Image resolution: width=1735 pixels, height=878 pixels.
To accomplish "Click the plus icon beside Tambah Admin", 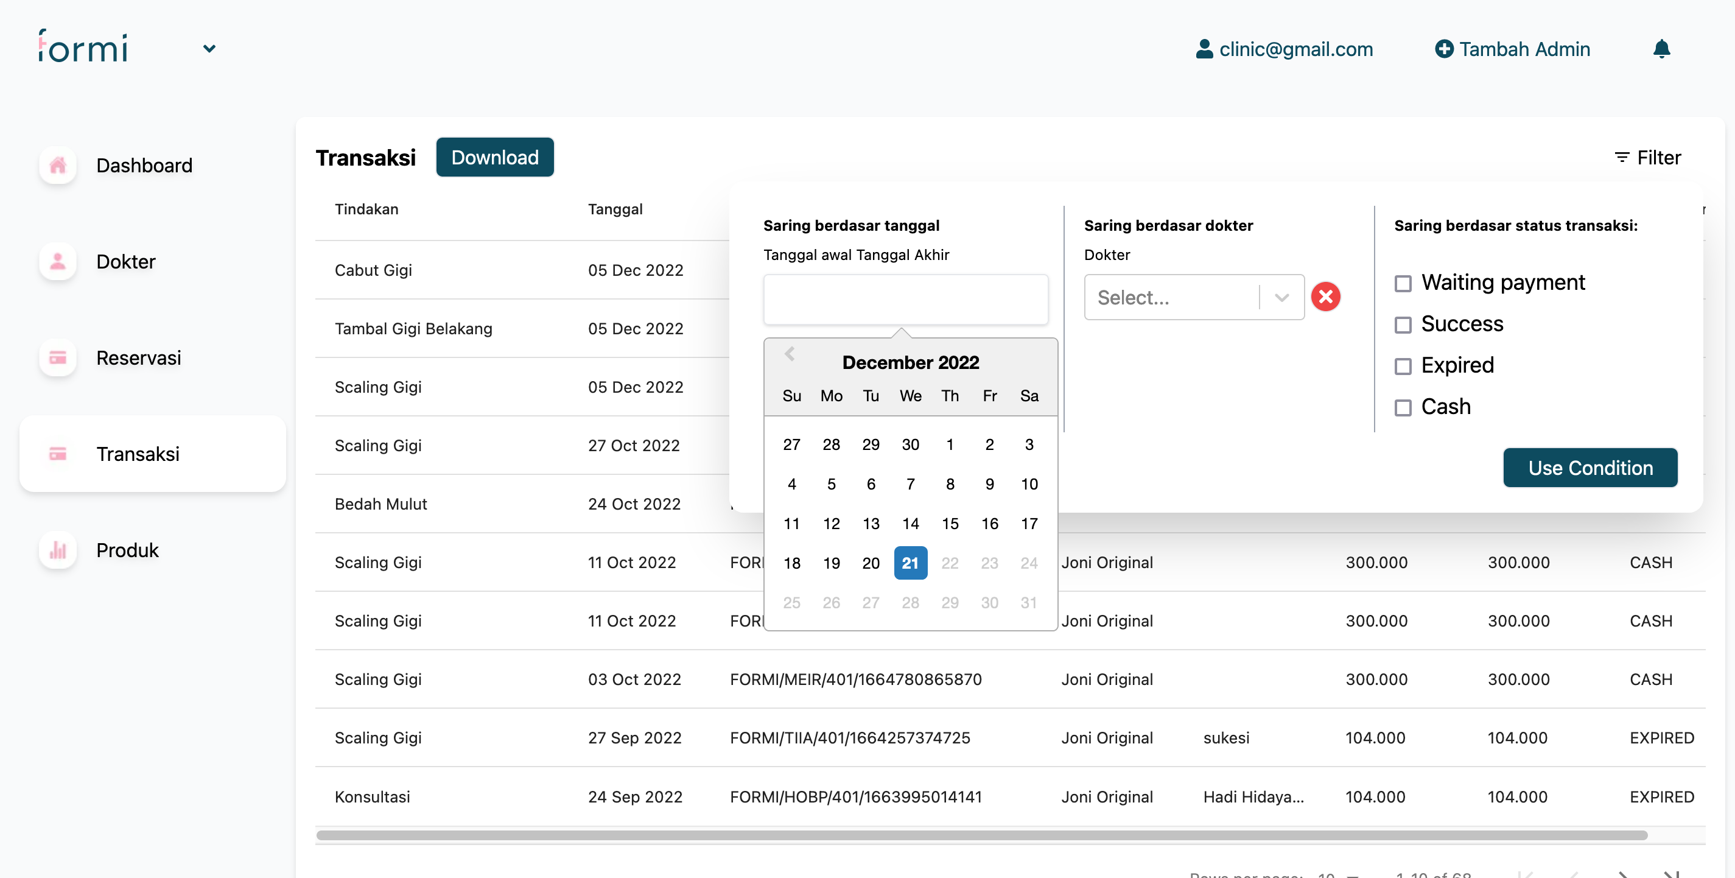I will click(x=1443, y=49).
